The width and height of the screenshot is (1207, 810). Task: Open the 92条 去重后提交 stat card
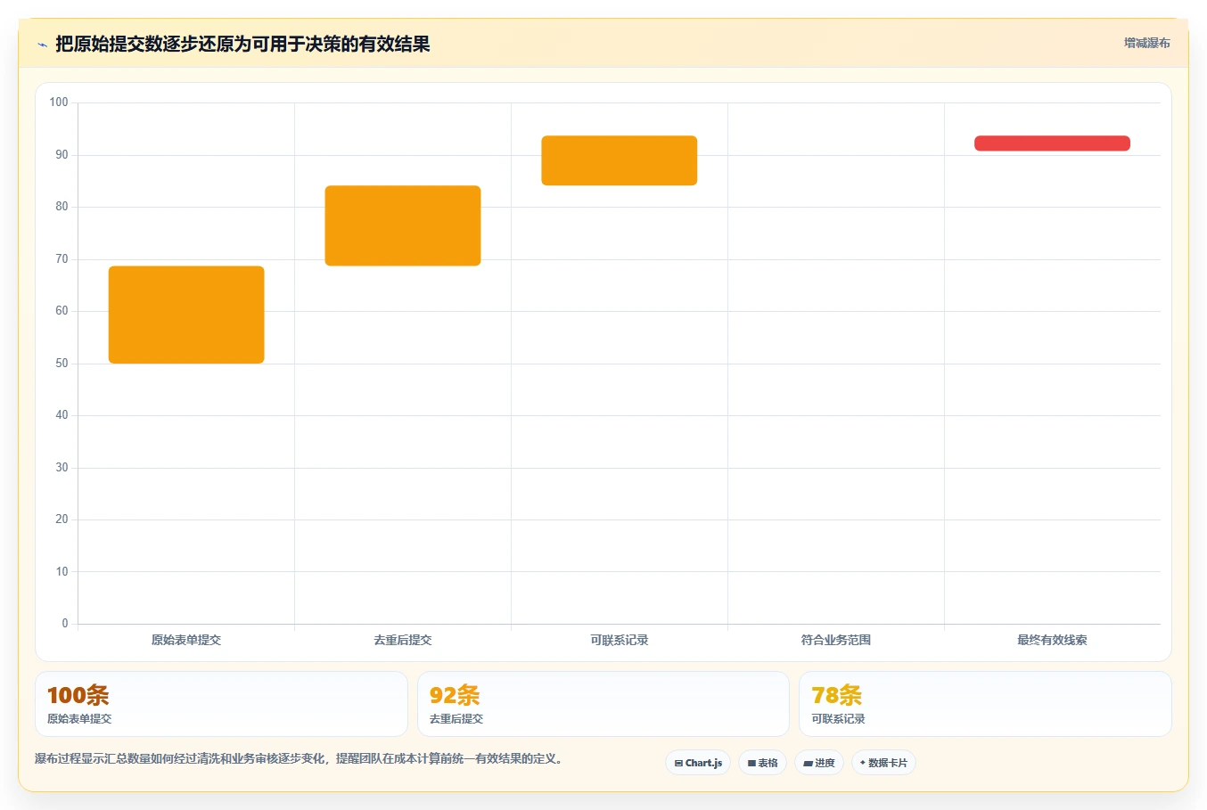(603, 704)
